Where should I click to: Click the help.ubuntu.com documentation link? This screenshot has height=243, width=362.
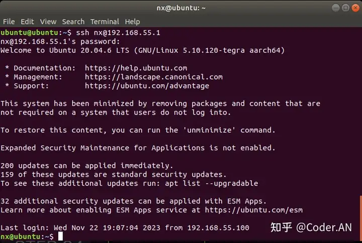(136, 68)
